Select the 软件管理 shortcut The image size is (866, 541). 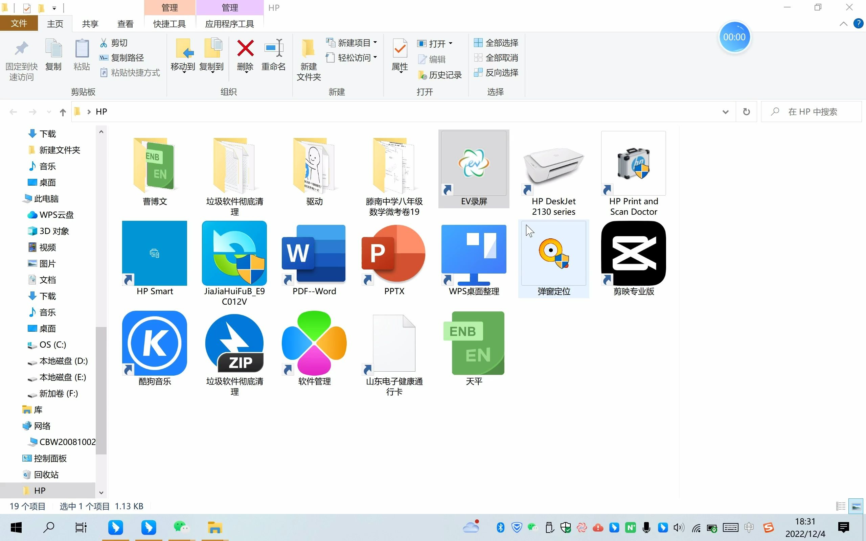(314, 349)
